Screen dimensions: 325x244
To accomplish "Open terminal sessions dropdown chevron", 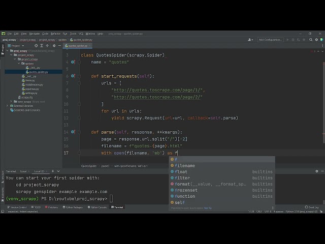I will click(58, 171).
